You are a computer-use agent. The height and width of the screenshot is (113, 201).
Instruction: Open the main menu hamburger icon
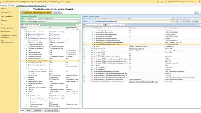coord(3,2)
